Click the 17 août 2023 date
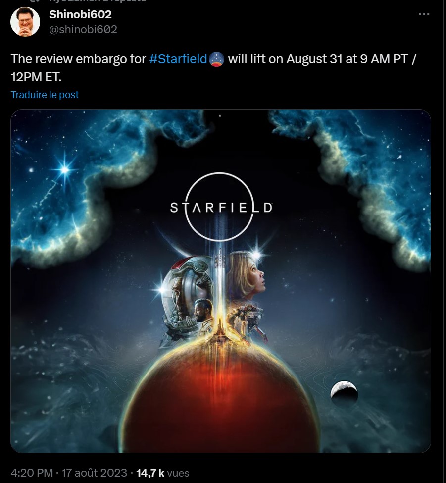This screenshot has height=483, width=446. 94,473
